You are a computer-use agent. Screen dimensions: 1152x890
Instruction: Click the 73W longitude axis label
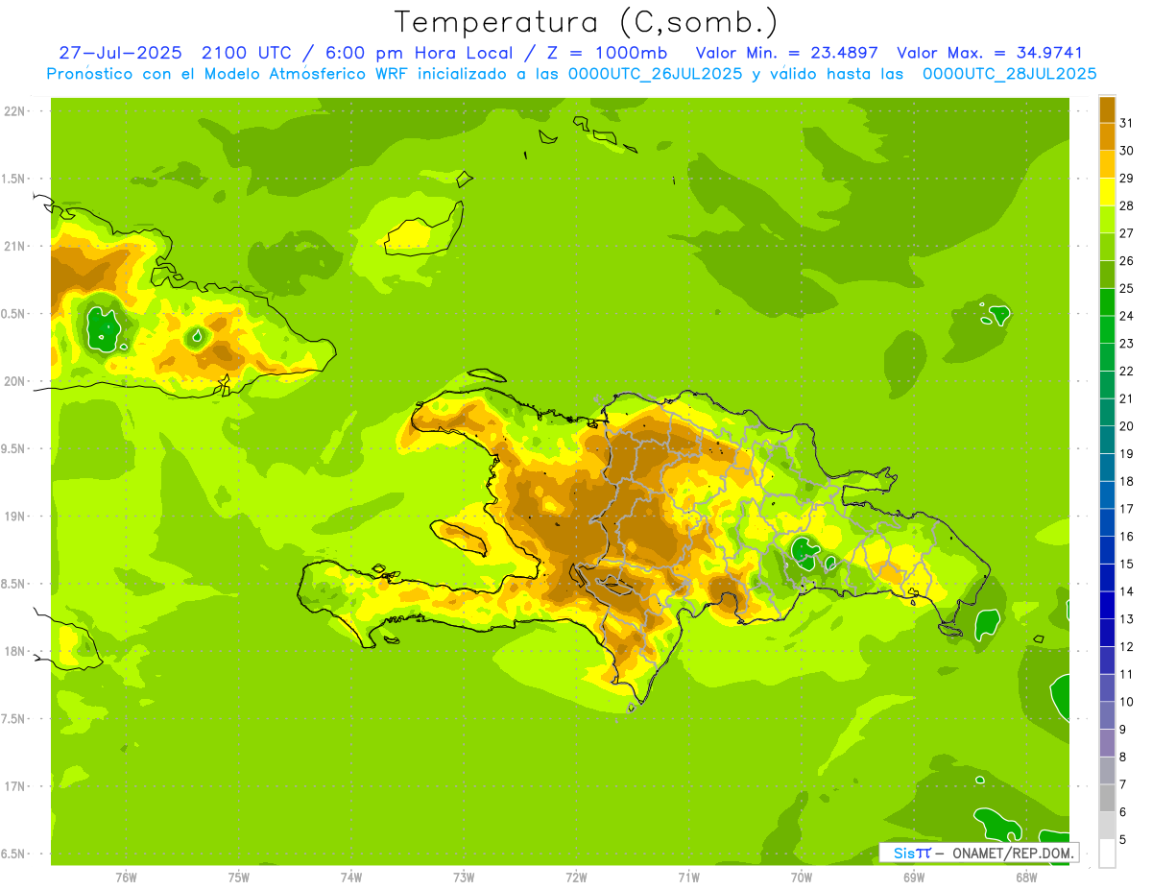(x=464, y=877)
